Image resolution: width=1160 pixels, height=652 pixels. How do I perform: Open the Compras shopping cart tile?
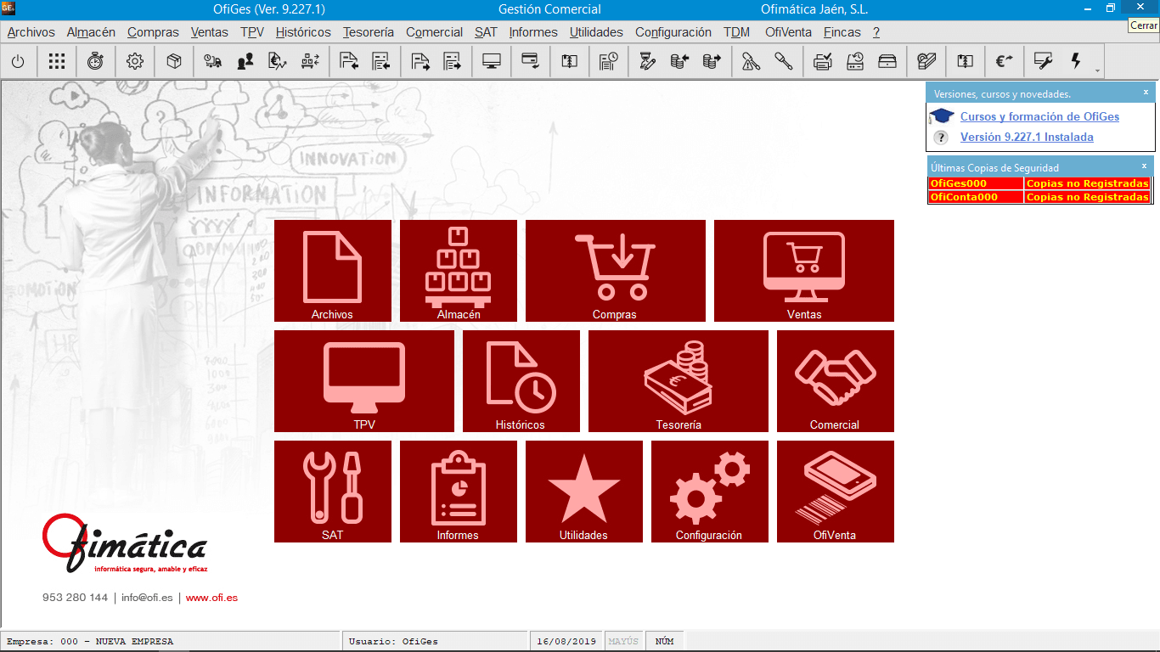click(x=616, y=271)
